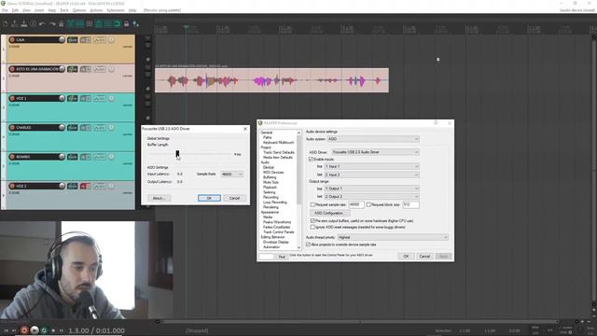Toggle Request sample rate checkbox
597x336 pixels.
313,205
